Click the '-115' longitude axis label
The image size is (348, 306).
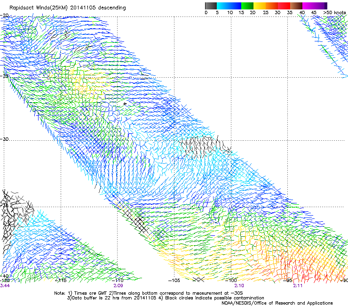61,281
